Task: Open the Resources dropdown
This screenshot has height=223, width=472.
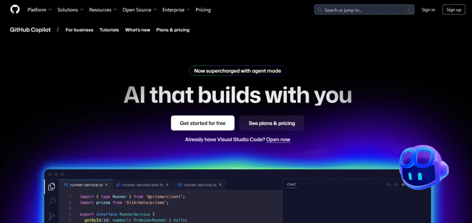Action: pos(103,10)
